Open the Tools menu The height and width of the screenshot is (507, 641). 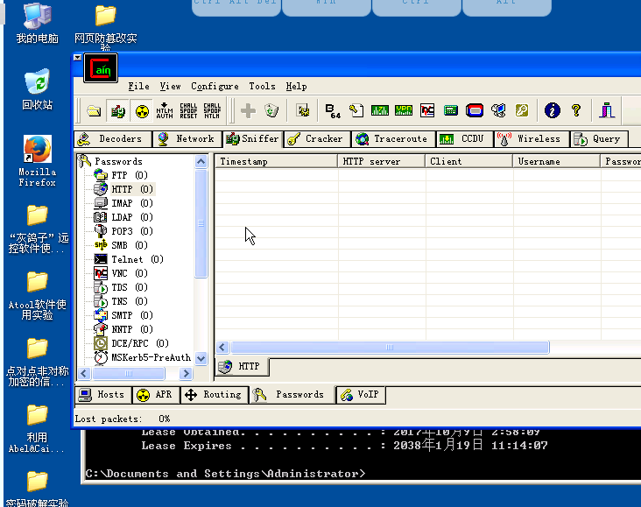click(x=262, y=87)
